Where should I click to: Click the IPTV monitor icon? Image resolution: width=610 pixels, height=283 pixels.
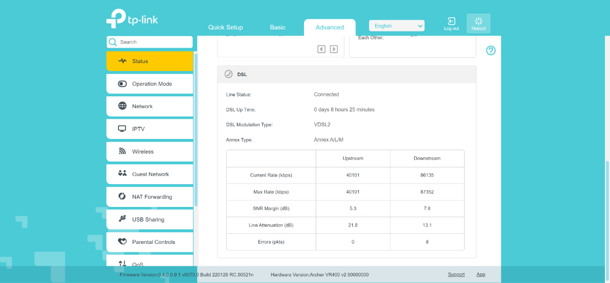click(x=122, y=129)
